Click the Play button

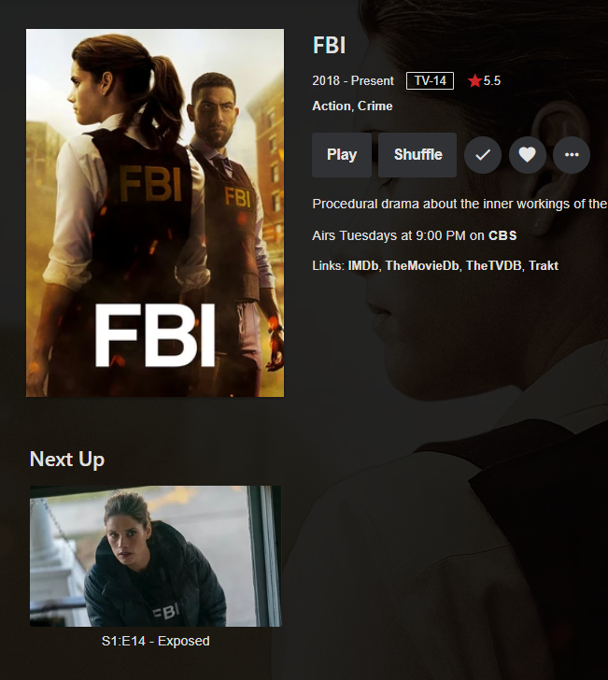pyautogui.click(x=342, y=155)
